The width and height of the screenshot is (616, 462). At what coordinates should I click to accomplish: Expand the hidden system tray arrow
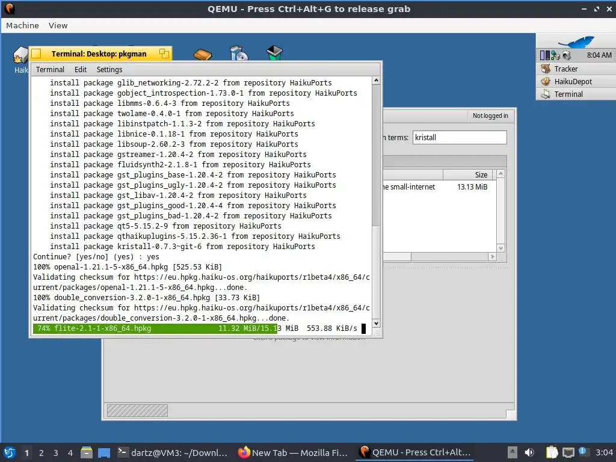(512, 452)
